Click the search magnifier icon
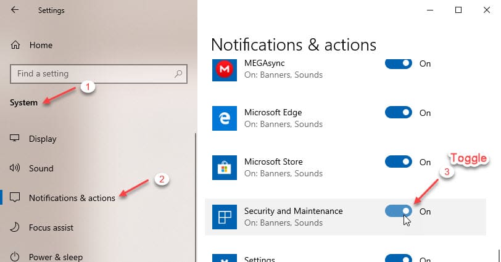 pos(178,74)
